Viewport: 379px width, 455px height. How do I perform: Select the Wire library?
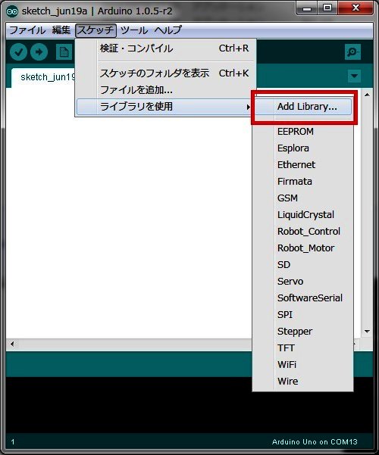point(303,382)
